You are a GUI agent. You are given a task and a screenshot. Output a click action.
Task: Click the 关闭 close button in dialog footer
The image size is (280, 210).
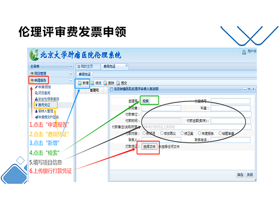[250, 175]
